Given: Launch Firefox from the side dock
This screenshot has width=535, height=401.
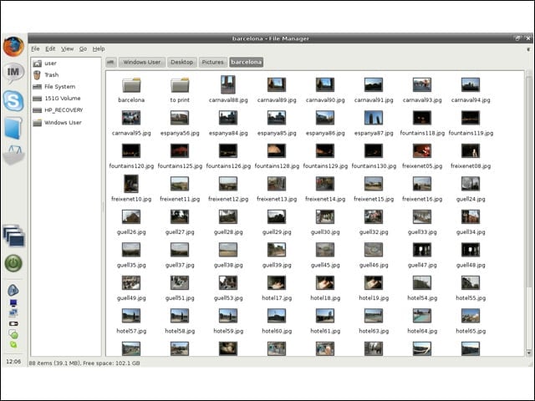Looking at the screenshot, I should pos(13,47).
